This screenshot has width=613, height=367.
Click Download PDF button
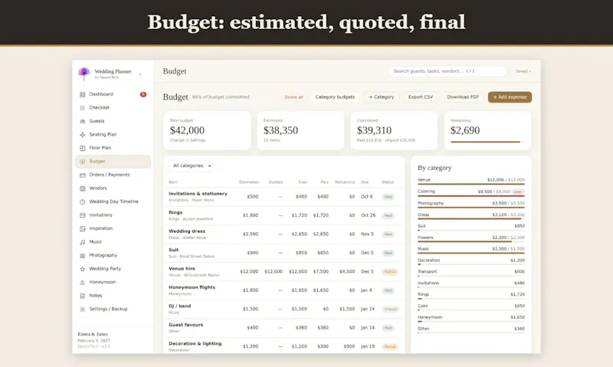[x=463, y=97]
